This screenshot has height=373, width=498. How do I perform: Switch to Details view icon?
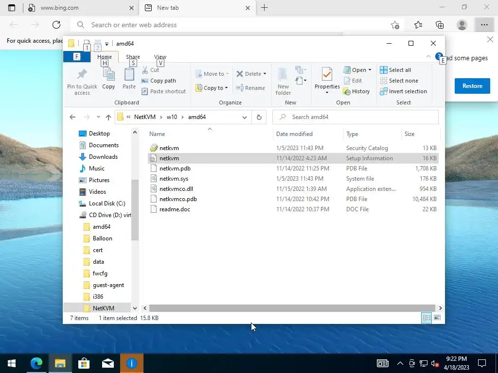tap(427, 318)
